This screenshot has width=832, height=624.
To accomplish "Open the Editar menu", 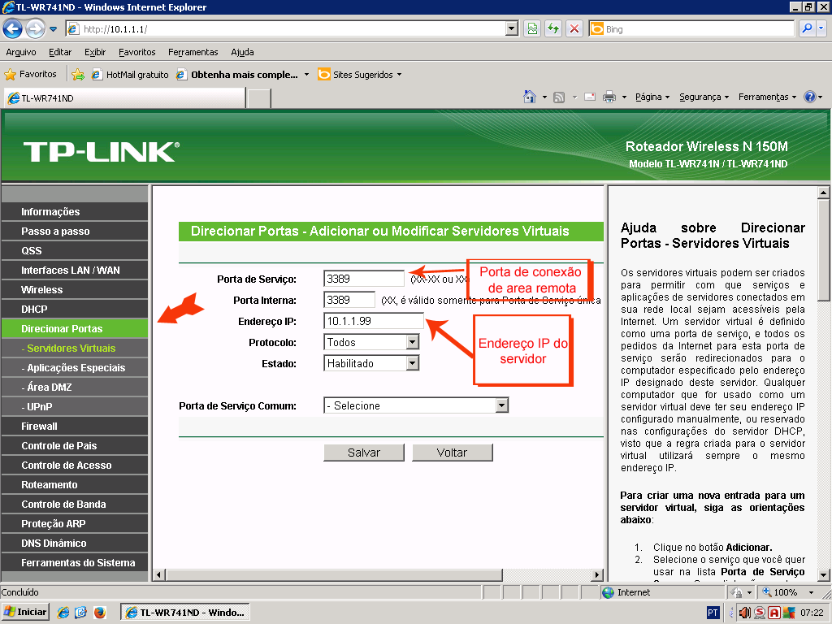I will [x=60, y=52].
